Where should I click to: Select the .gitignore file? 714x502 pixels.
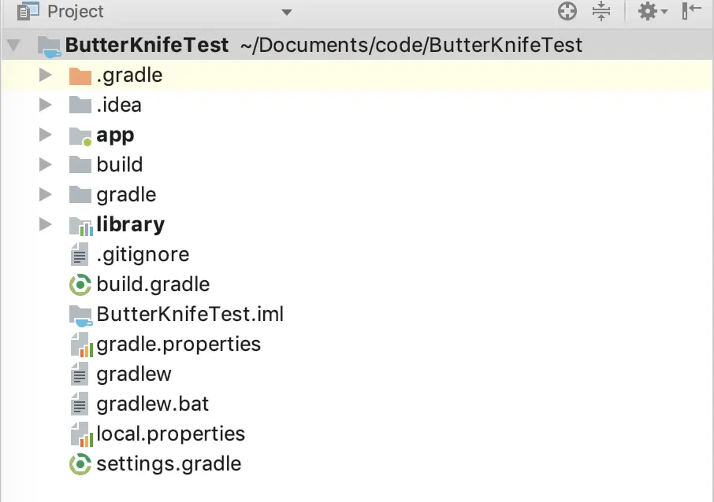[x=142, y=254]
